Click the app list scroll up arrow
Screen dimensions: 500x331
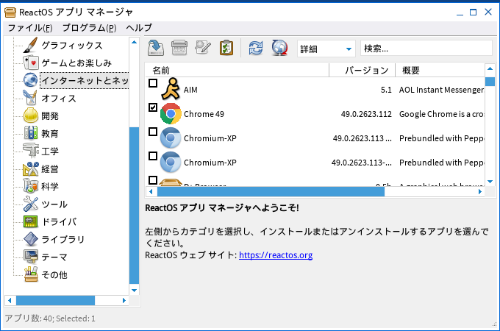490,68
